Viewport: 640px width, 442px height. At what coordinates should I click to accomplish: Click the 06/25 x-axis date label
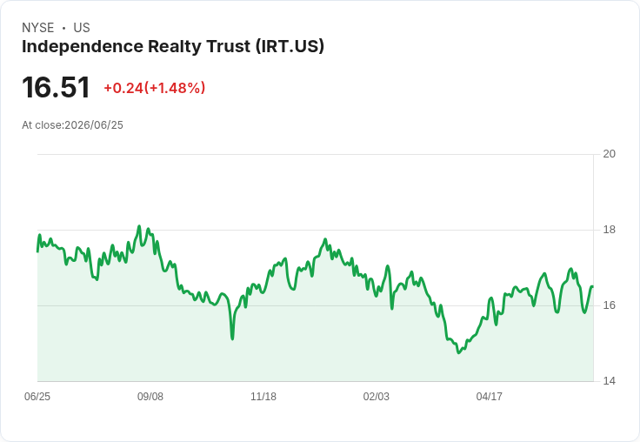tap(37, 397)
